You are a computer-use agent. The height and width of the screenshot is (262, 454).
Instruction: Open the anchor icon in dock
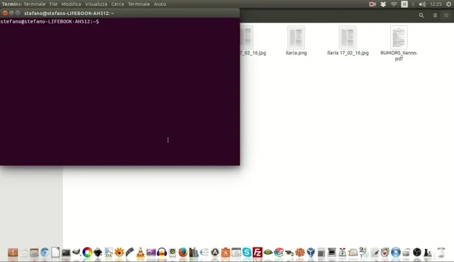13,252
